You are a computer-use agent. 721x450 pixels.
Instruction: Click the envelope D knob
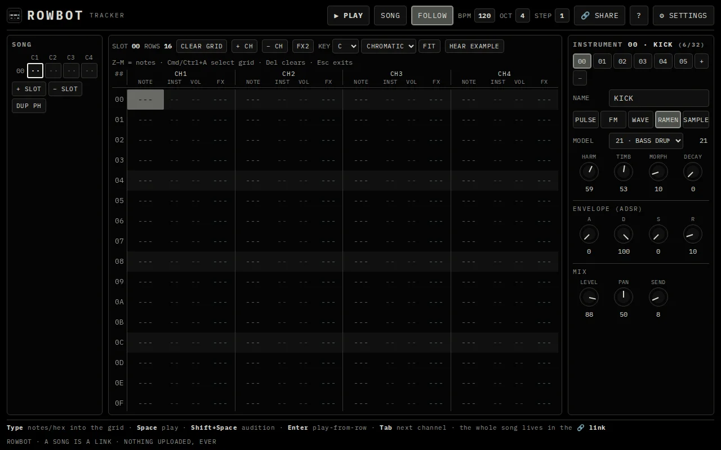624,234
